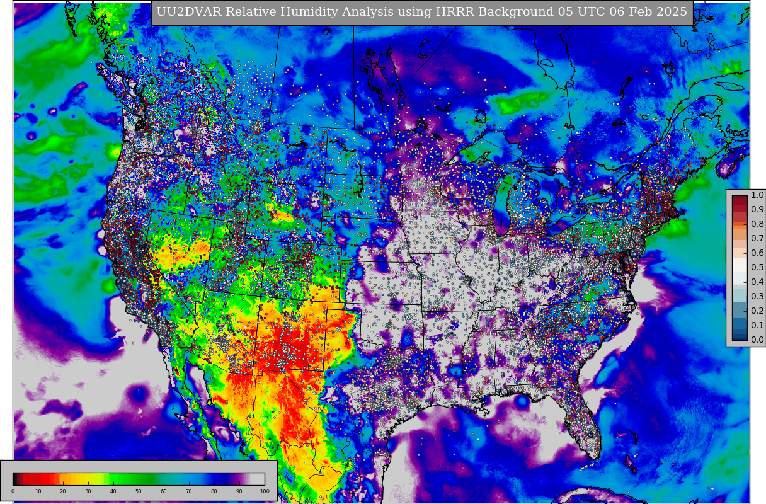Pick the bright green band above 40 on bottom colorbar
Viewport: 766px width, 504px height.
coord(113,479)
